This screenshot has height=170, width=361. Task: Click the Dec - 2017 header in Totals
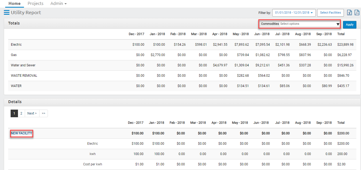(x=136, y=34)
